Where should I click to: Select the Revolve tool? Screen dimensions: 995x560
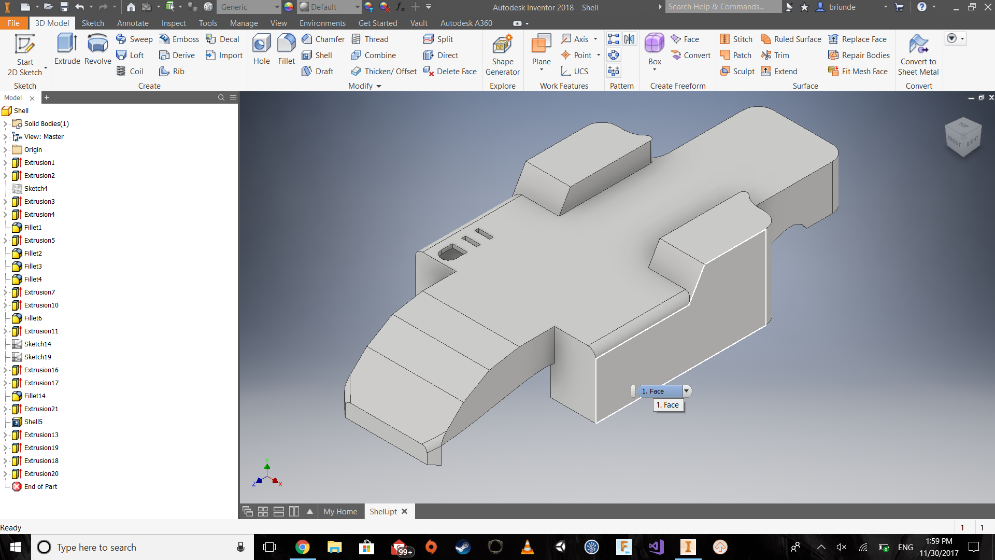click(97, 49)
